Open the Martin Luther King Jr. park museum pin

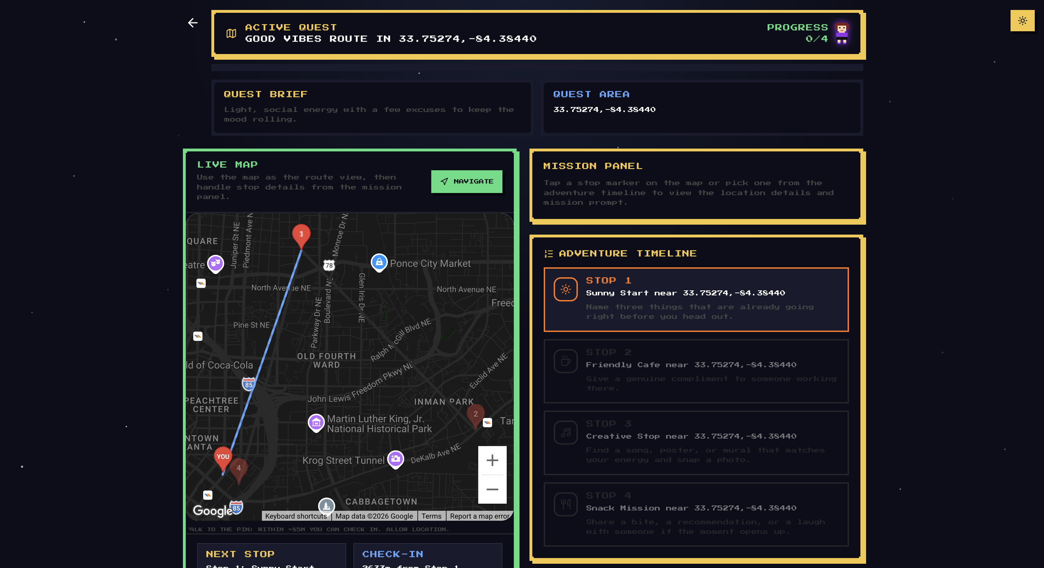pyautogui.click(x=316, y=423)
